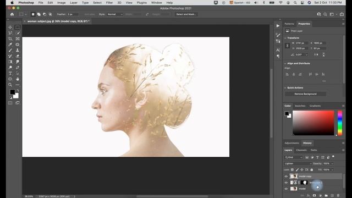The width and height of the screenshot is (352, 198).
Task: Click the Feather input field
Action: [x=73, y=14]
